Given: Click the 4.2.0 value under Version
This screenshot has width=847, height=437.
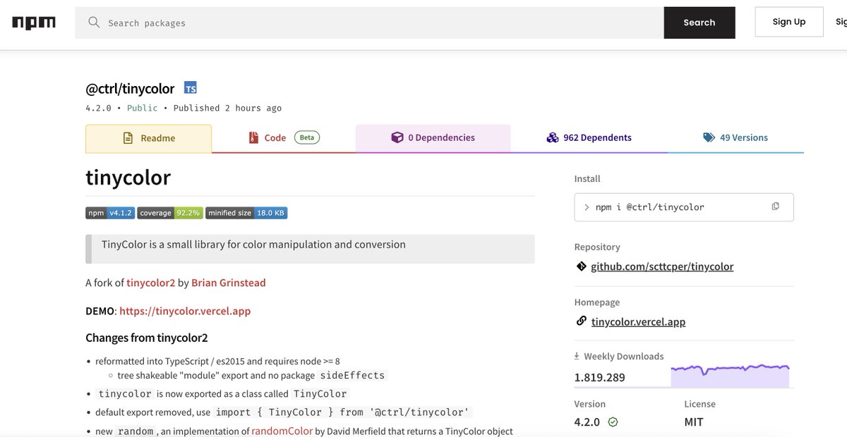Looking at the screenshot, I should pyautogui.click(x=587, y=422).
